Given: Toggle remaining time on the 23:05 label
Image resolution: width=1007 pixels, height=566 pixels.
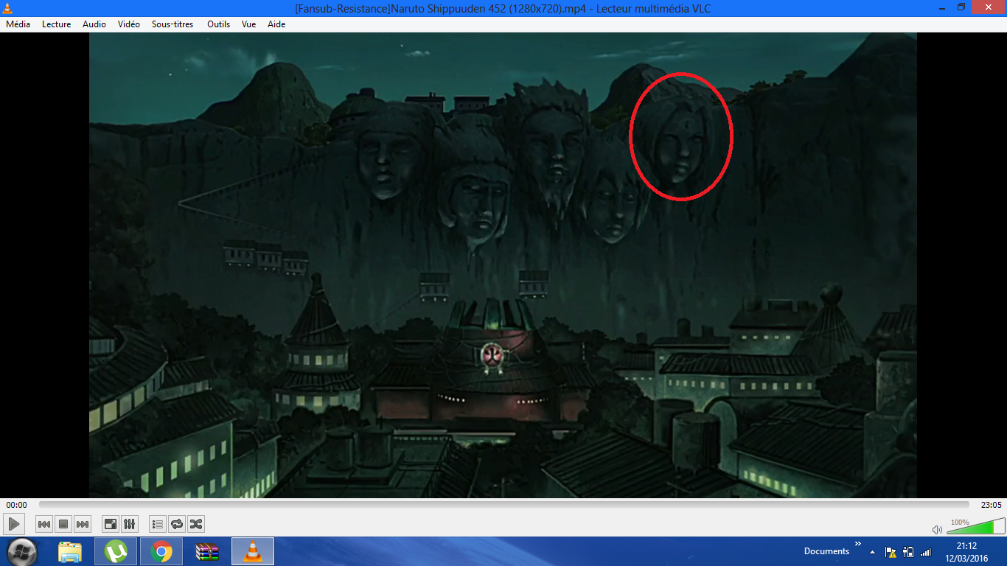Looking at the screenshot, I should tap(991, 505).
